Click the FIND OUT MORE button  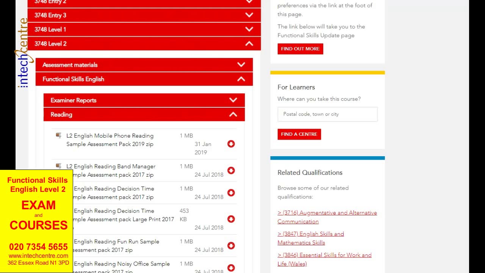[300, 49]
